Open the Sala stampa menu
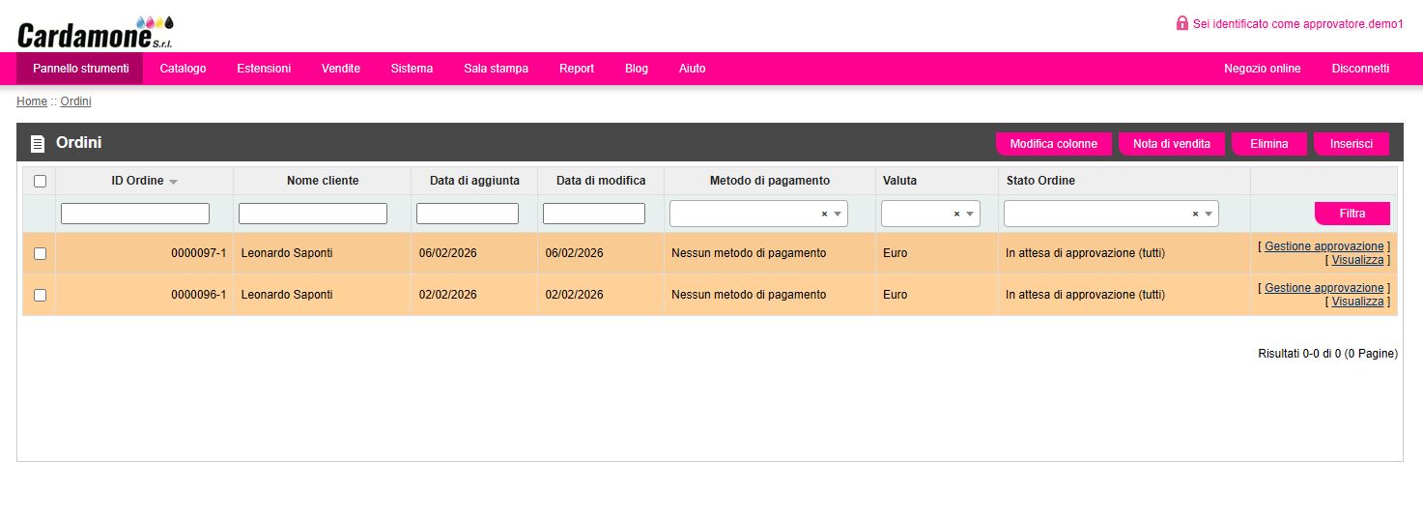1423x518 pixels. point(496,69)
